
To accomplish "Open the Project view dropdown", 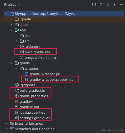I will point(12,5).
